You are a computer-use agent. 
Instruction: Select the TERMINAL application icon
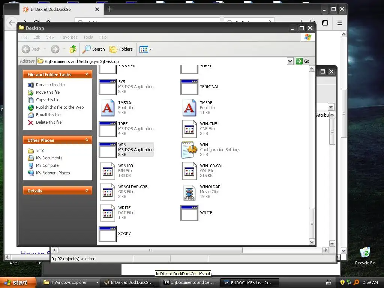[189, 87]
